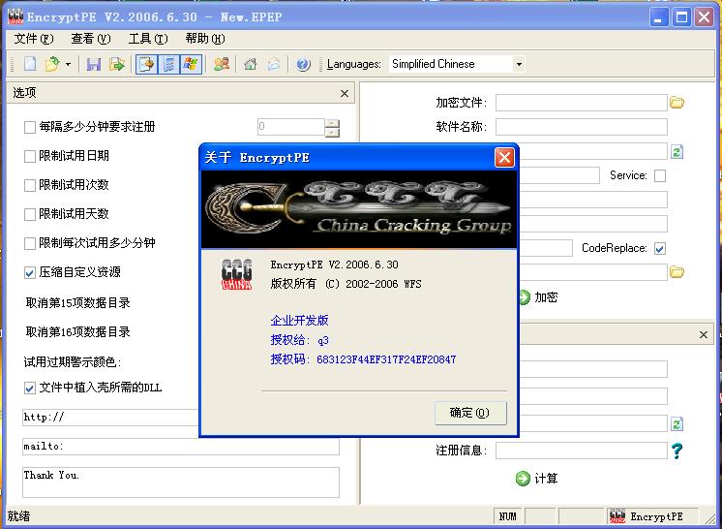Click the two users toolbar icon
722x529 pixels.
pyautogui.click(x=222, y=64)
